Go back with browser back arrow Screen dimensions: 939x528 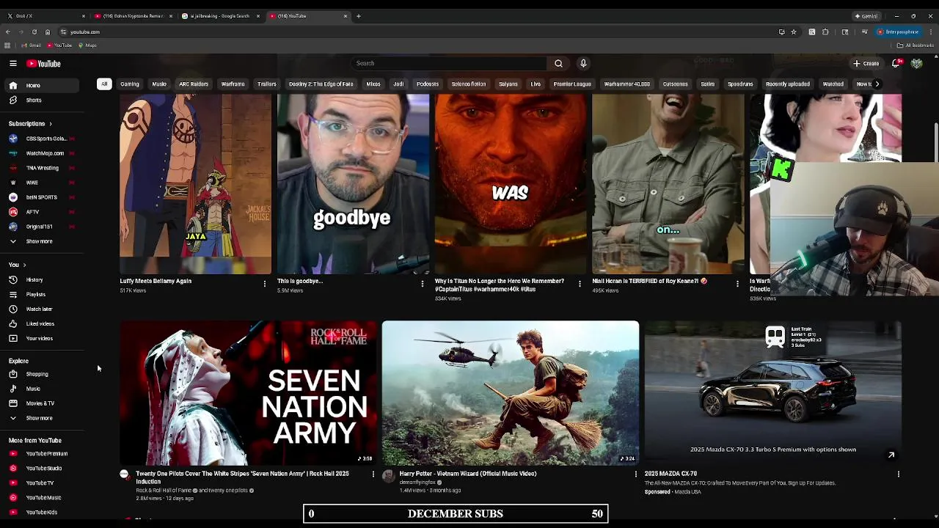(7, 32)
